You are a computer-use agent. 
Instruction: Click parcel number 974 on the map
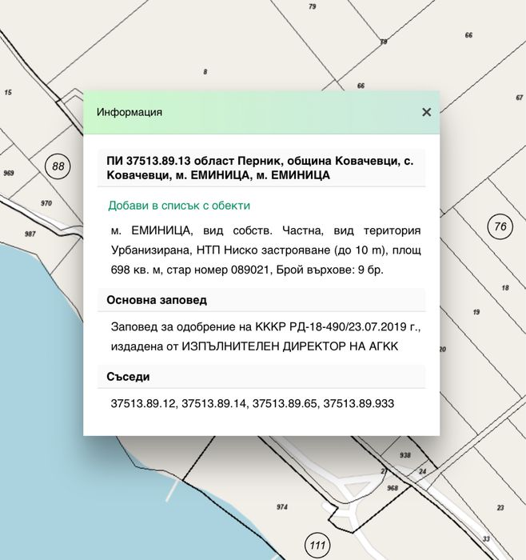tap(282, 506)
